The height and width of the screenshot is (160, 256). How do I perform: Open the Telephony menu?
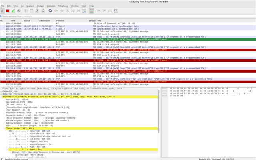point(63,6)
